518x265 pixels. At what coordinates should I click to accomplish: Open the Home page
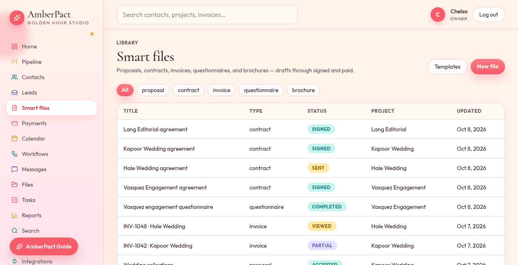click(51, 46)
